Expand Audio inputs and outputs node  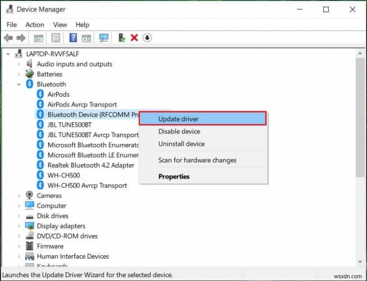(x=19, y=64)
